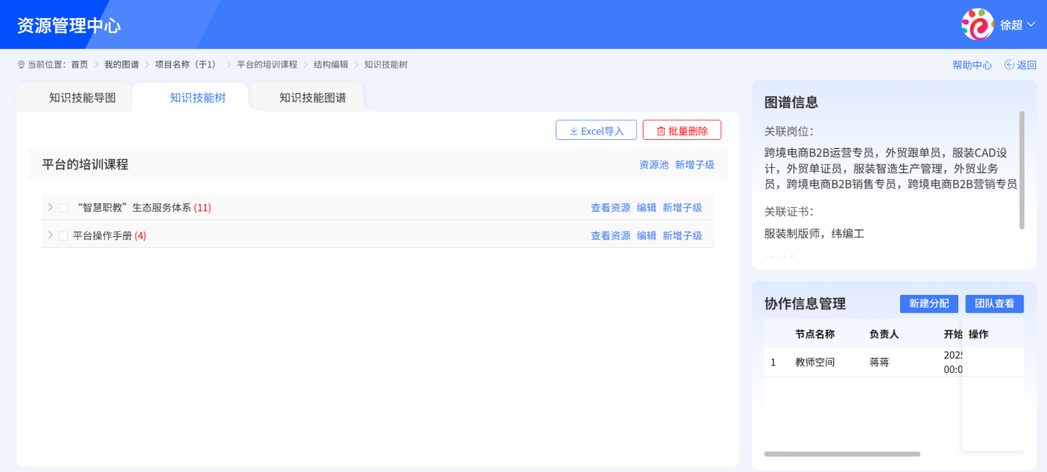Image resolution: width=1047 pixels, height=472 pixels.
Task: Expand the 平台操作手册 tree node
Action: point(49,235)
